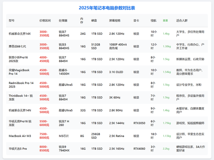Click the audience cell 新媒体运营、行政文秘
Screen dimensions: 214x160
click(190, 59)
